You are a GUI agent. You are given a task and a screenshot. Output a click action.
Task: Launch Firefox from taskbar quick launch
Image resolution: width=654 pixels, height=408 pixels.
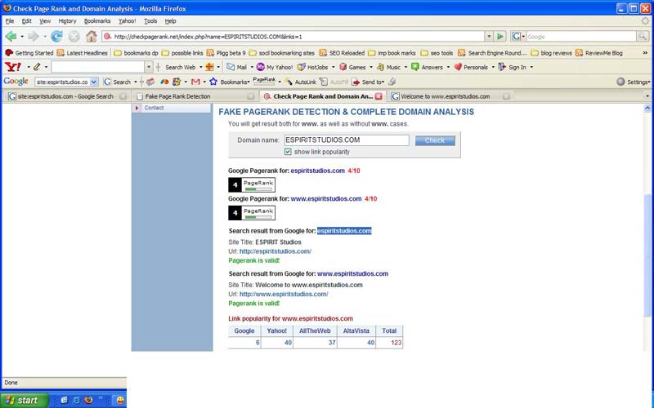(x=88, y=400)
